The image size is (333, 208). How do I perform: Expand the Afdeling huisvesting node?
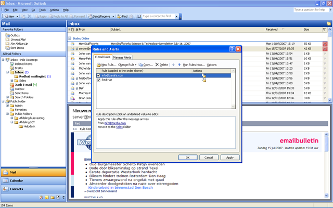[12, 118]
